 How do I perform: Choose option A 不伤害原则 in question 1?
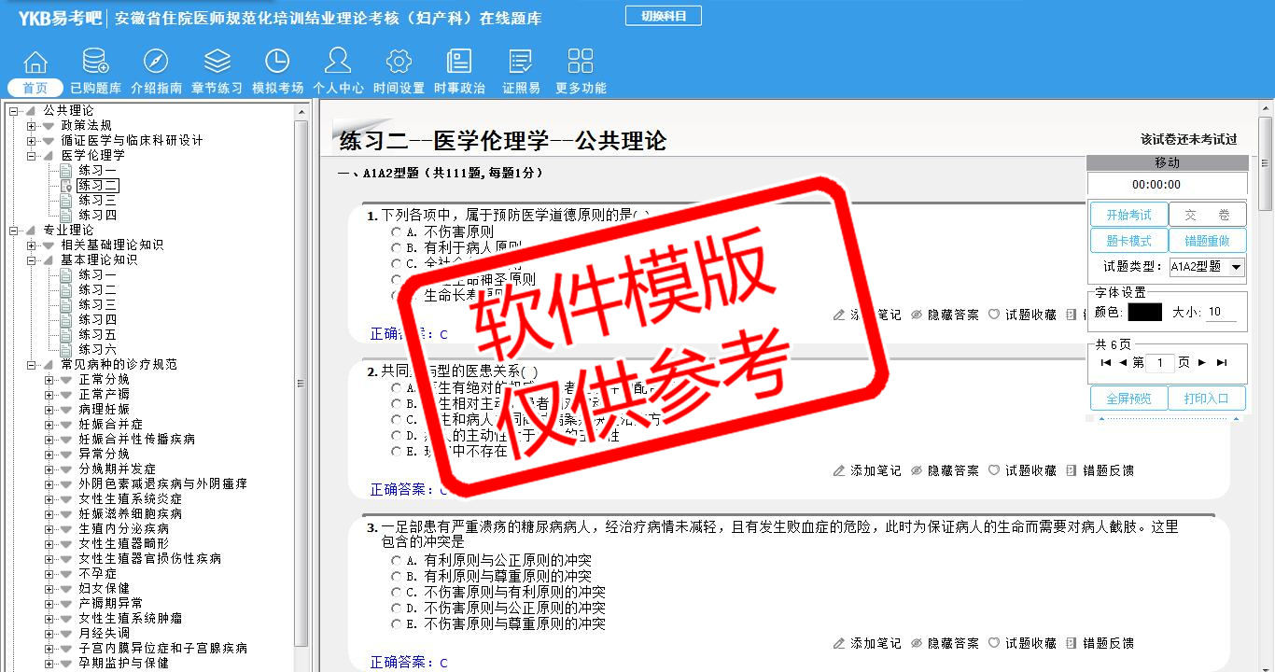click(x=397, y=232)
